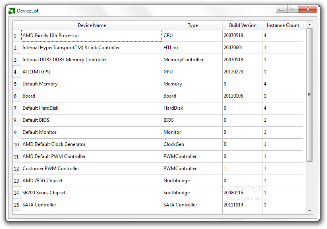Click row header number 1
327x229 pixels.
coord(17,35)
